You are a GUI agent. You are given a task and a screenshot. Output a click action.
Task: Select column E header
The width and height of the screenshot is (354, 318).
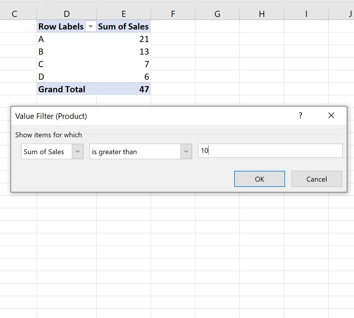coord(124,14)
